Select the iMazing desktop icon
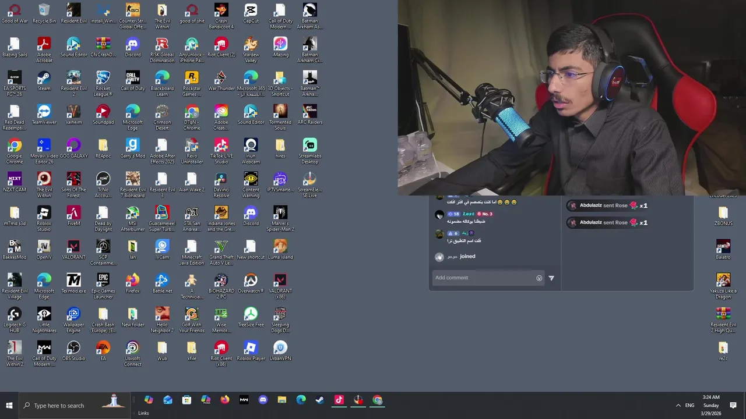The image size is (746, 419). (x=280, y=48)
